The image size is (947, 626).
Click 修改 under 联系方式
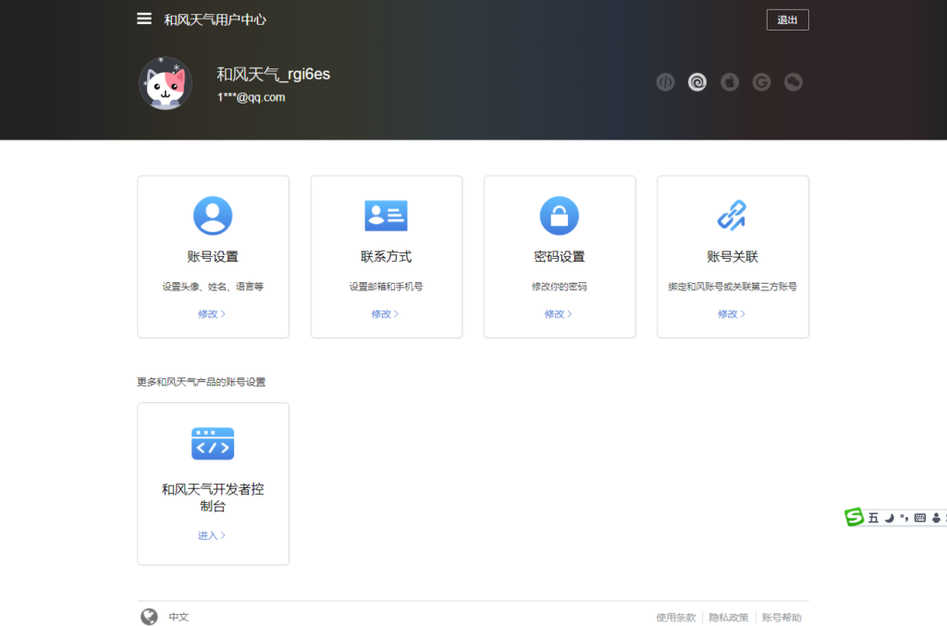pyautogui.click(x=385, y=313)
